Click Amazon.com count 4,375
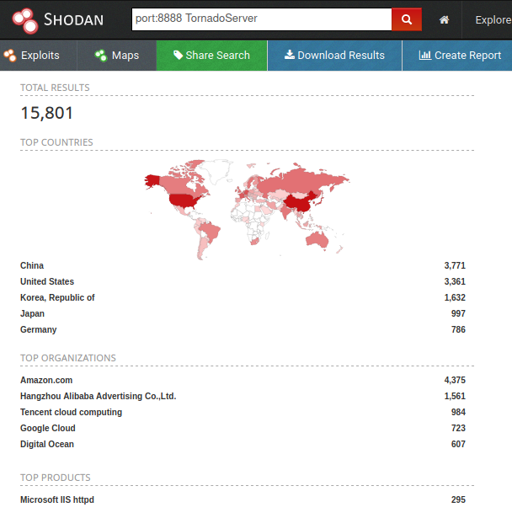Image resolution: width=512 pixels, height=518 pixels. [455, 380]
